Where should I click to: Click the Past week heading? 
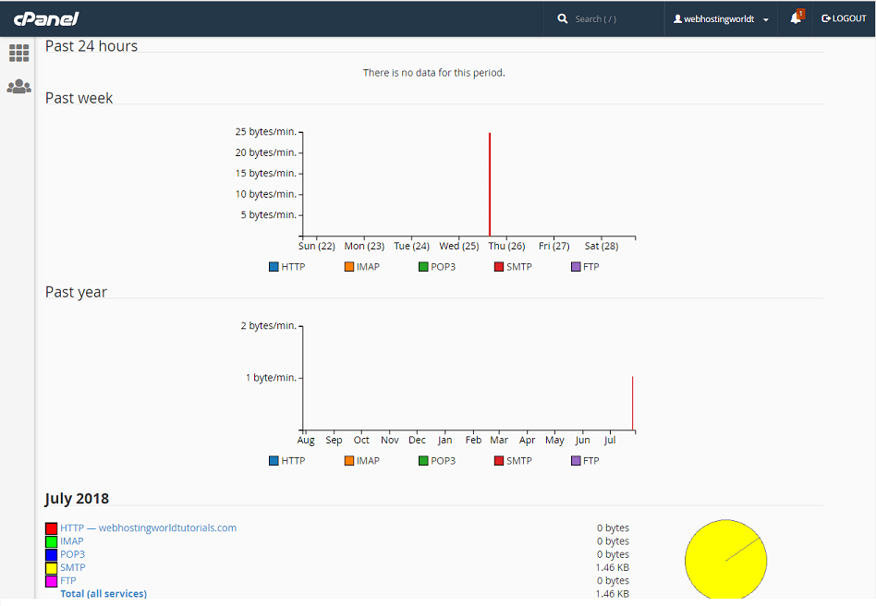79,98
